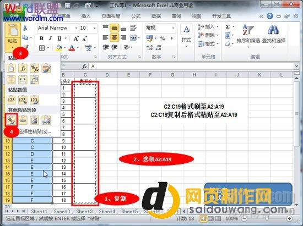The width and height of the screenshot is (303, 226).
Task: Toggle Align Text Left
Action: click(106, 37)
